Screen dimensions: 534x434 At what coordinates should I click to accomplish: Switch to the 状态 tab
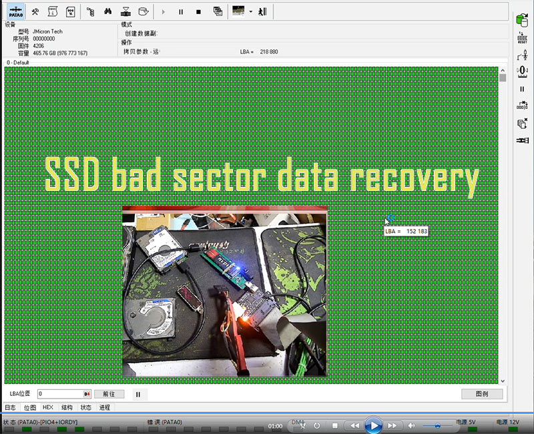click(x=86, y=407)
